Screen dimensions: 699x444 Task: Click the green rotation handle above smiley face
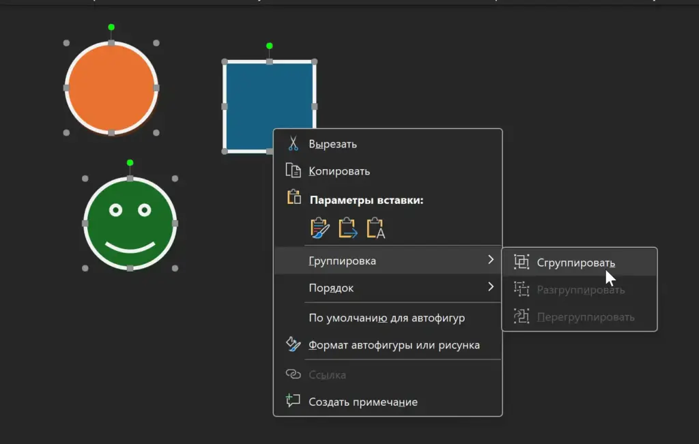pos(130,163)
